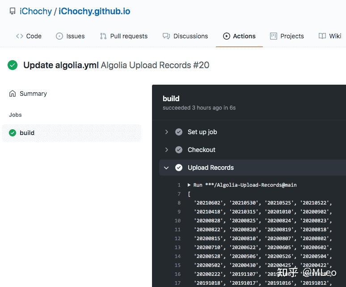This screenshot has width=346, height=287.
Task: Click the '20210602' log entry
Action: [x=208, y=203]
